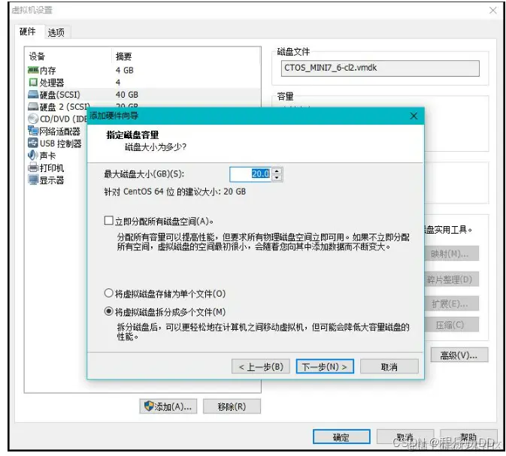
Task: Click the 硬盘 2 (SCSI) disk icon
Action: tap(33, 107)
